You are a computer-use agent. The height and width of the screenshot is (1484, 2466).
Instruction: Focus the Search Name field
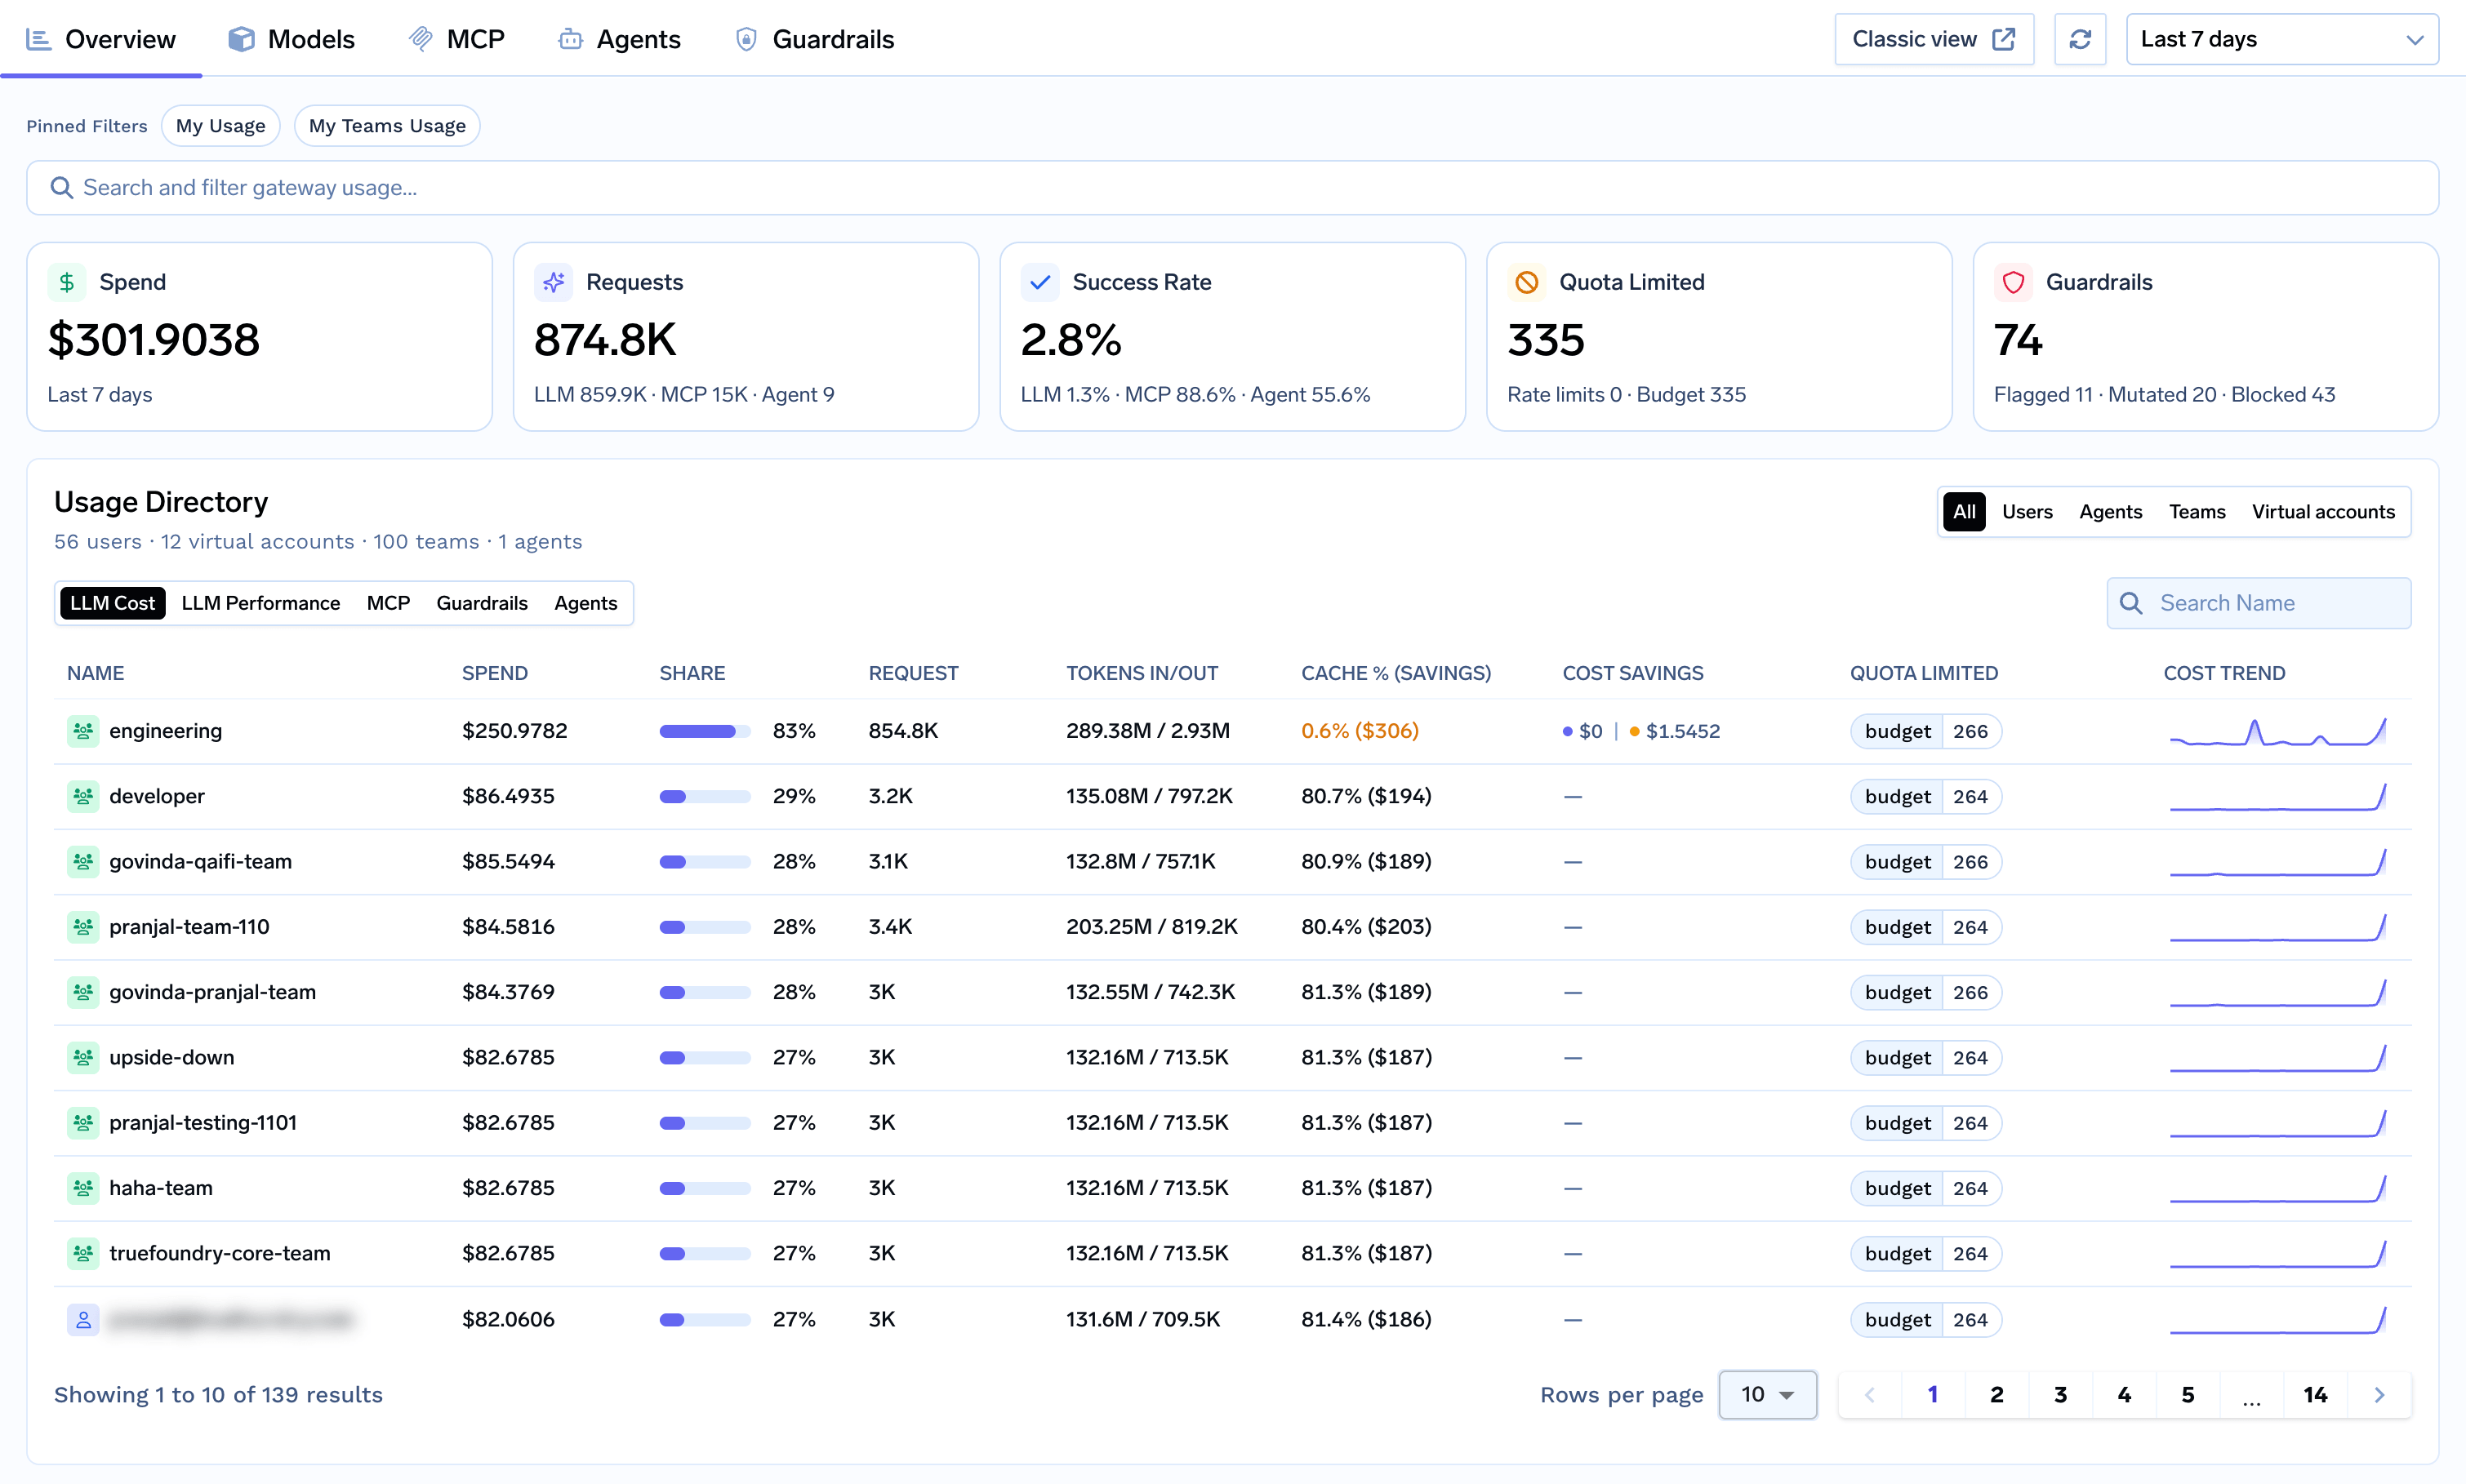point(2259,603)
